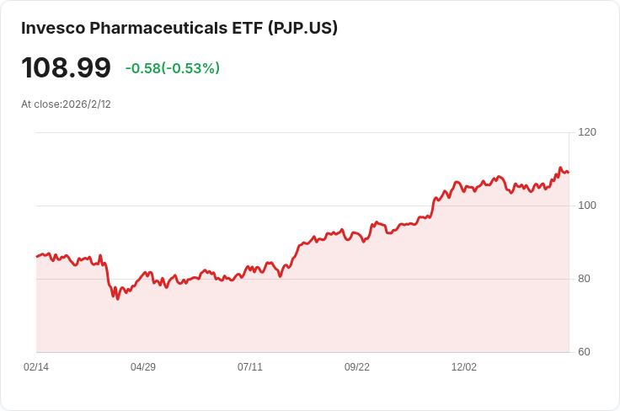Click the -0.58(-0.53%) change text
This screenshot has height=411, width=620.
tap(173, 68)
